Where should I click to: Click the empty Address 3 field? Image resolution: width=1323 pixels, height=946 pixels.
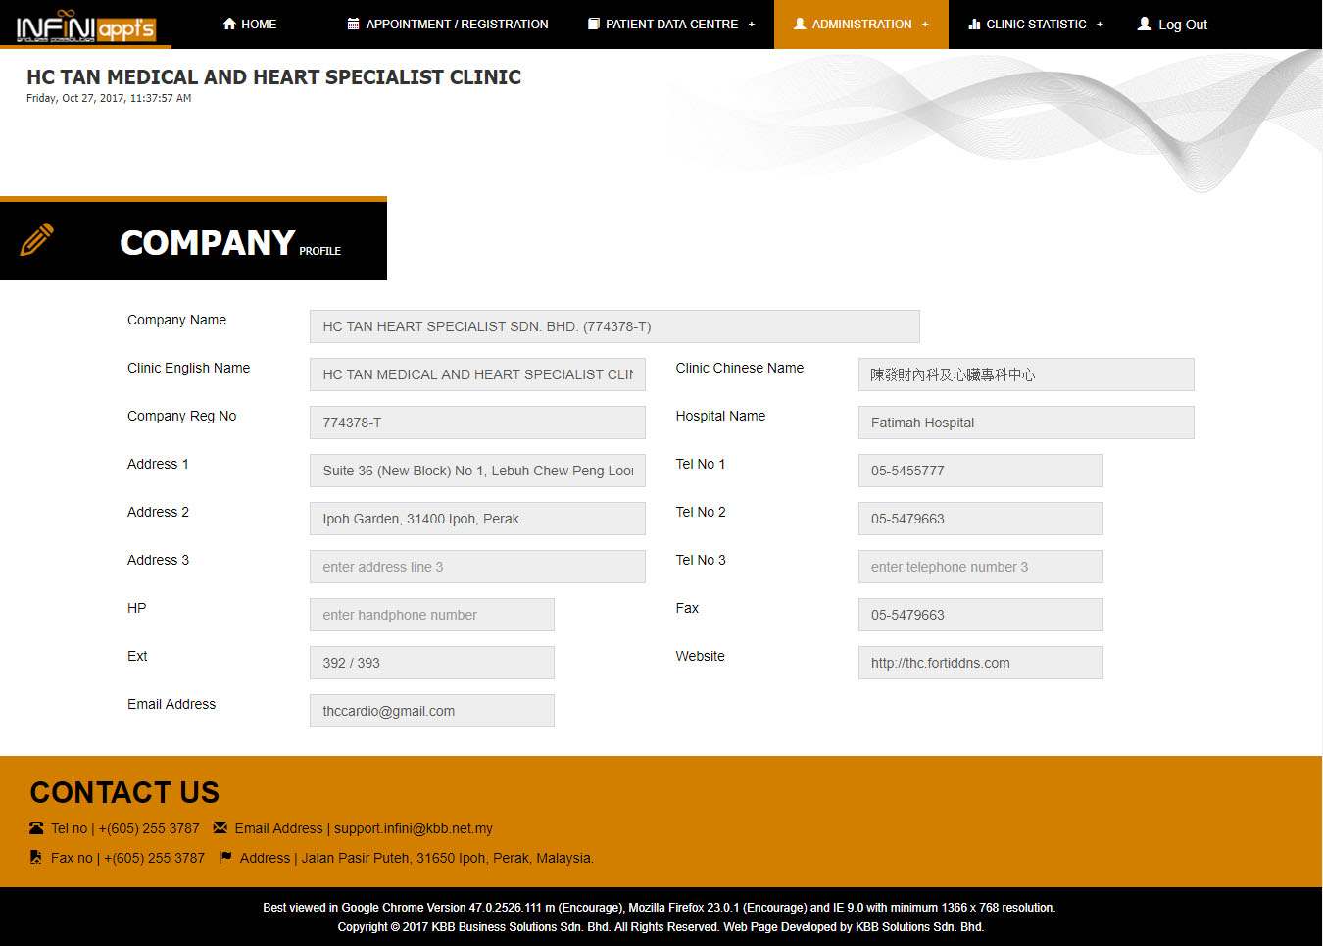(x=477, y=567)
